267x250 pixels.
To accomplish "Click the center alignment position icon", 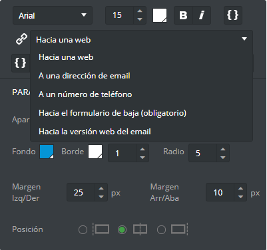I will pos(140,229).
